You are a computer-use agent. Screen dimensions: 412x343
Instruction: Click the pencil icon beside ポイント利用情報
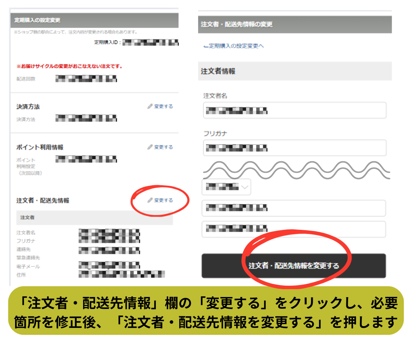(x=150, y=147)
